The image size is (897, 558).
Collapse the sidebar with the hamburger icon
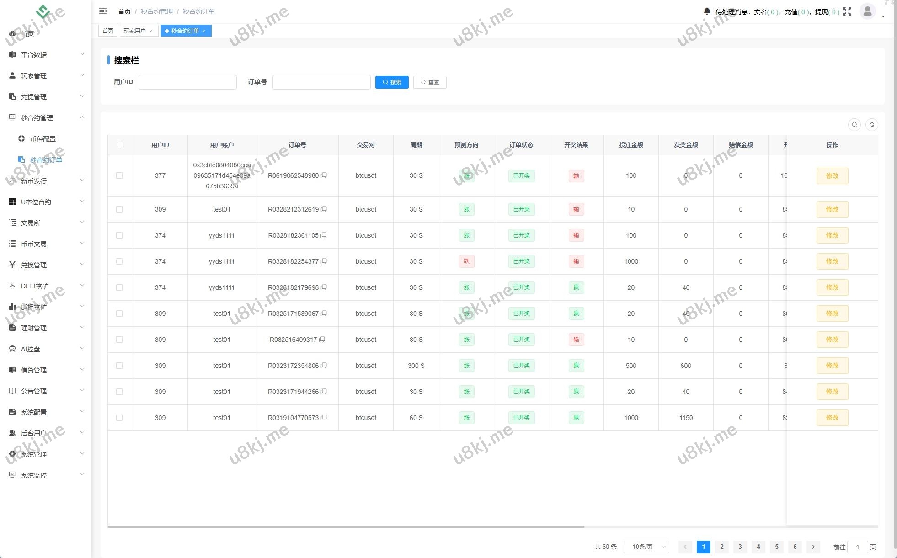[103, 11]
